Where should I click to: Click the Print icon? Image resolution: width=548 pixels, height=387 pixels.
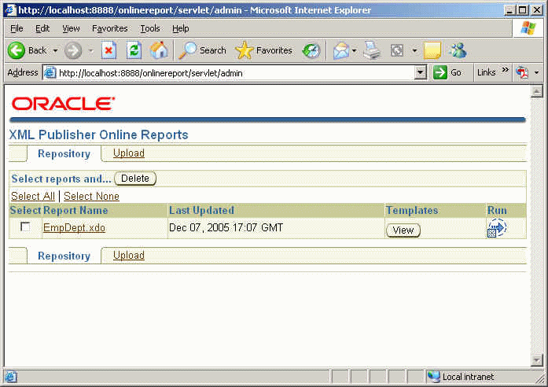372,50
